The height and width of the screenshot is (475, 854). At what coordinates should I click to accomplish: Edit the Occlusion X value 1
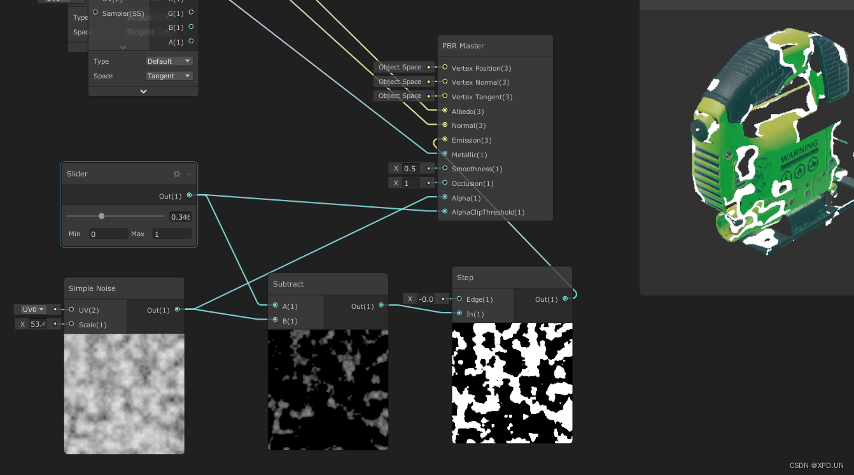pos(412,183)
